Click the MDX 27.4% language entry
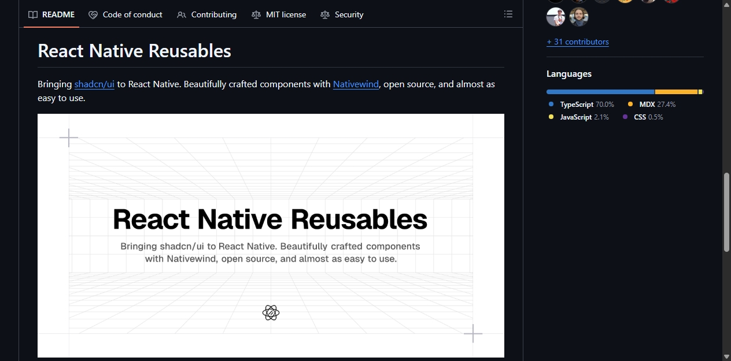This screenshot has width=731, height=361. tap(652, 105)
